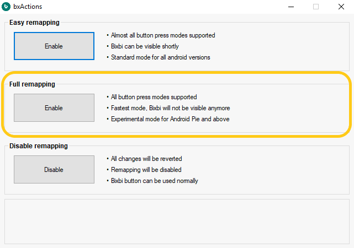Click the 'Almost all button press modes supported' text
The image size is (354, 248).
[x=163, y=35]
